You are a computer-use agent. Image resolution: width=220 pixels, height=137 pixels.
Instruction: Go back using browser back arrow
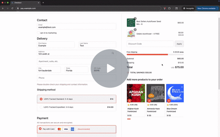(3, 8)
